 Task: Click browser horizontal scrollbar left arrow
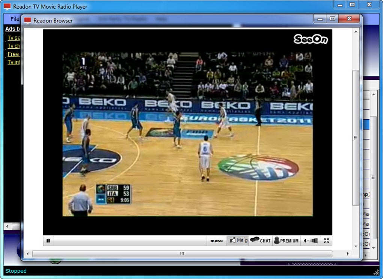pos(27,254)
